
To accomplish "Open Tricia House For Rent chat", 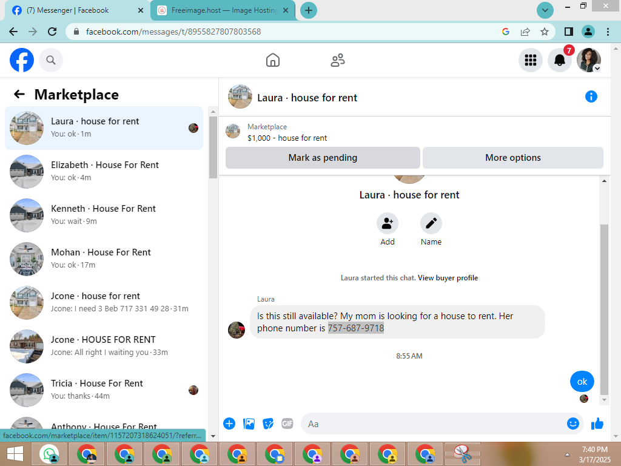I will coord(104,390).
